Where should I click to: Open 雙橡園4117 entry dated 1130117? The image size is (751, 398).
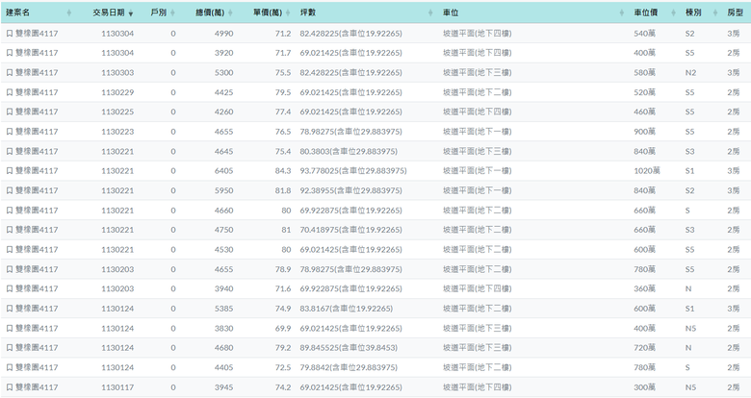coord(37,387)
